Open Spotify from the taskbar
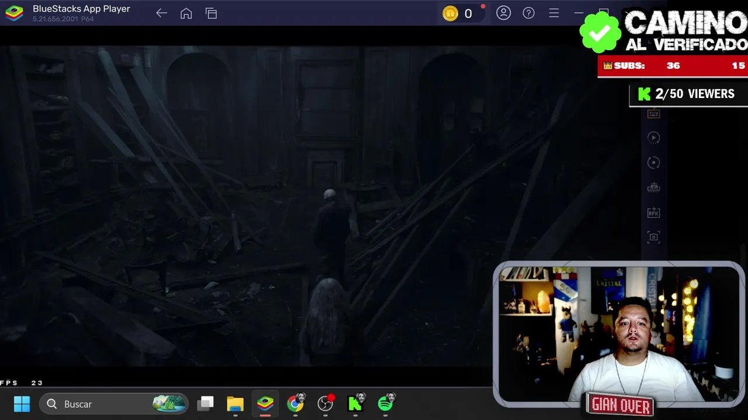The height and width of the screenshot is (420, 748). (x=386, y=403)
